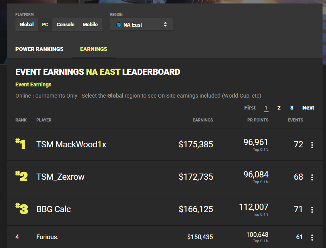Image resolution: width=326 pixels, height=248 pixels.
Task: Open BBG Calc player profile
Action: tap(54, 209)
